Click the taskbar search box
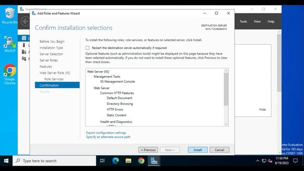 [54, 161]
